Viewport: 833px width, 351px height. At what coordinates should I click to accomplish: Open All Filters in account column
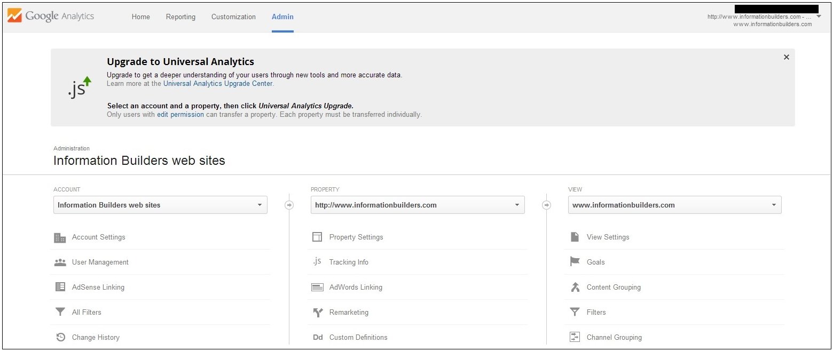87,312
